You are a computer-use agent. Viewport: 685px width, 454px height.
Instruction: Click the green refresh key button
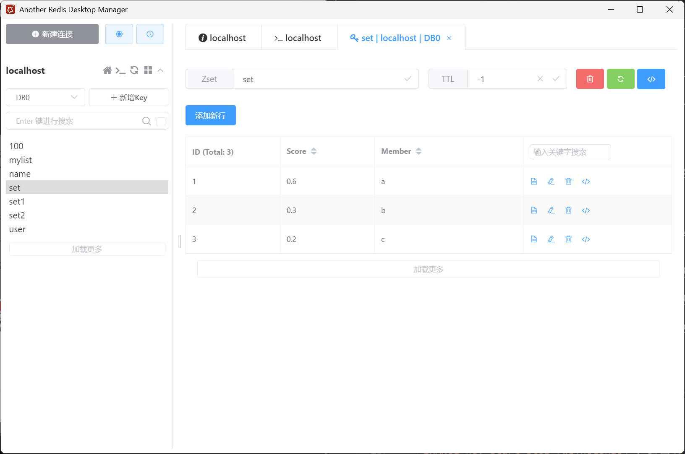(620, 79)
